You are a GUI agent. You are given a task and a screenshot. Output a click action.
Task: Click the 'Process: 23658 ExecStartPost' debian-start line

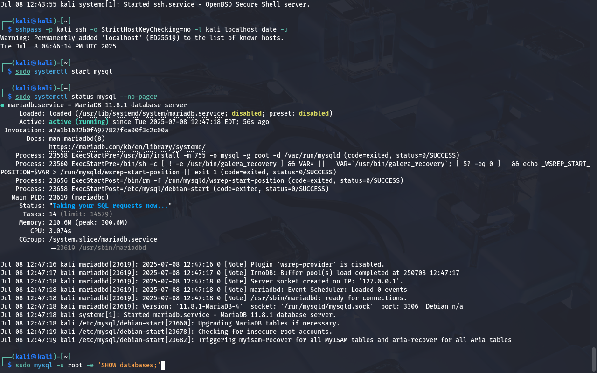[x=172, y=189]
